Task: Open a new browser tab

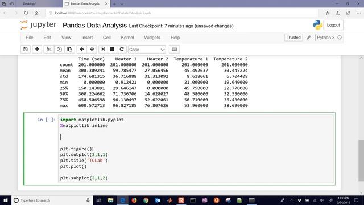Action: (x=114, y=4)
